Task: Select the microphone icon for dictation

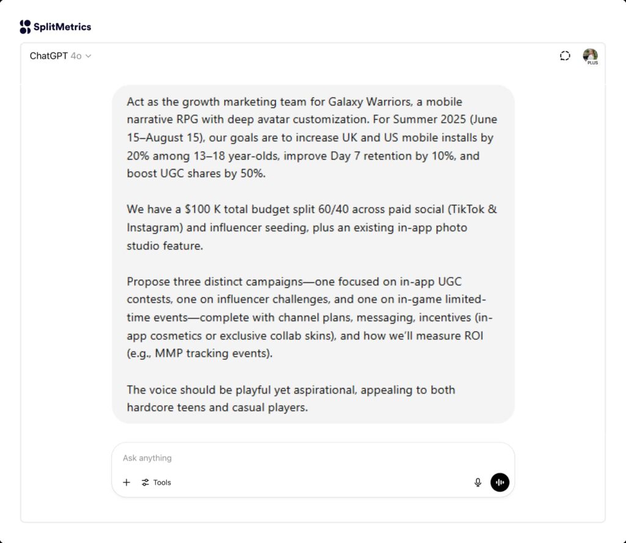Action: pos(477,482)
